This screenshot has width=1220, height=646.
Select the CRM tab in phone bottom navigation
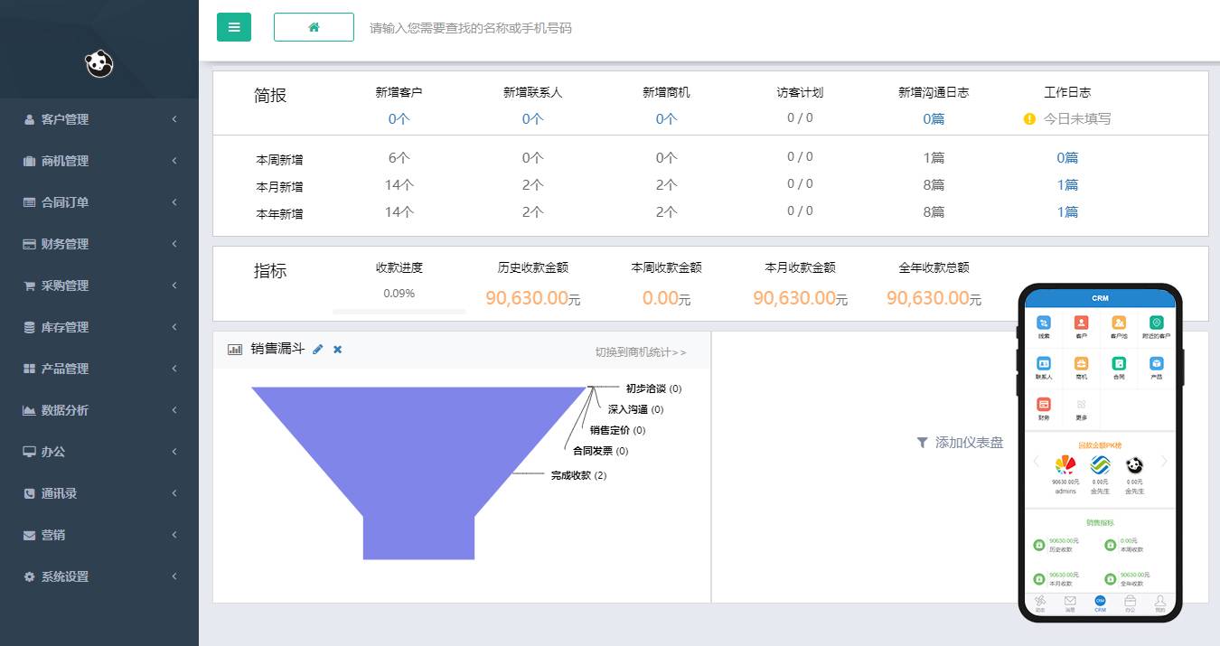click(x=1101, y=599)
